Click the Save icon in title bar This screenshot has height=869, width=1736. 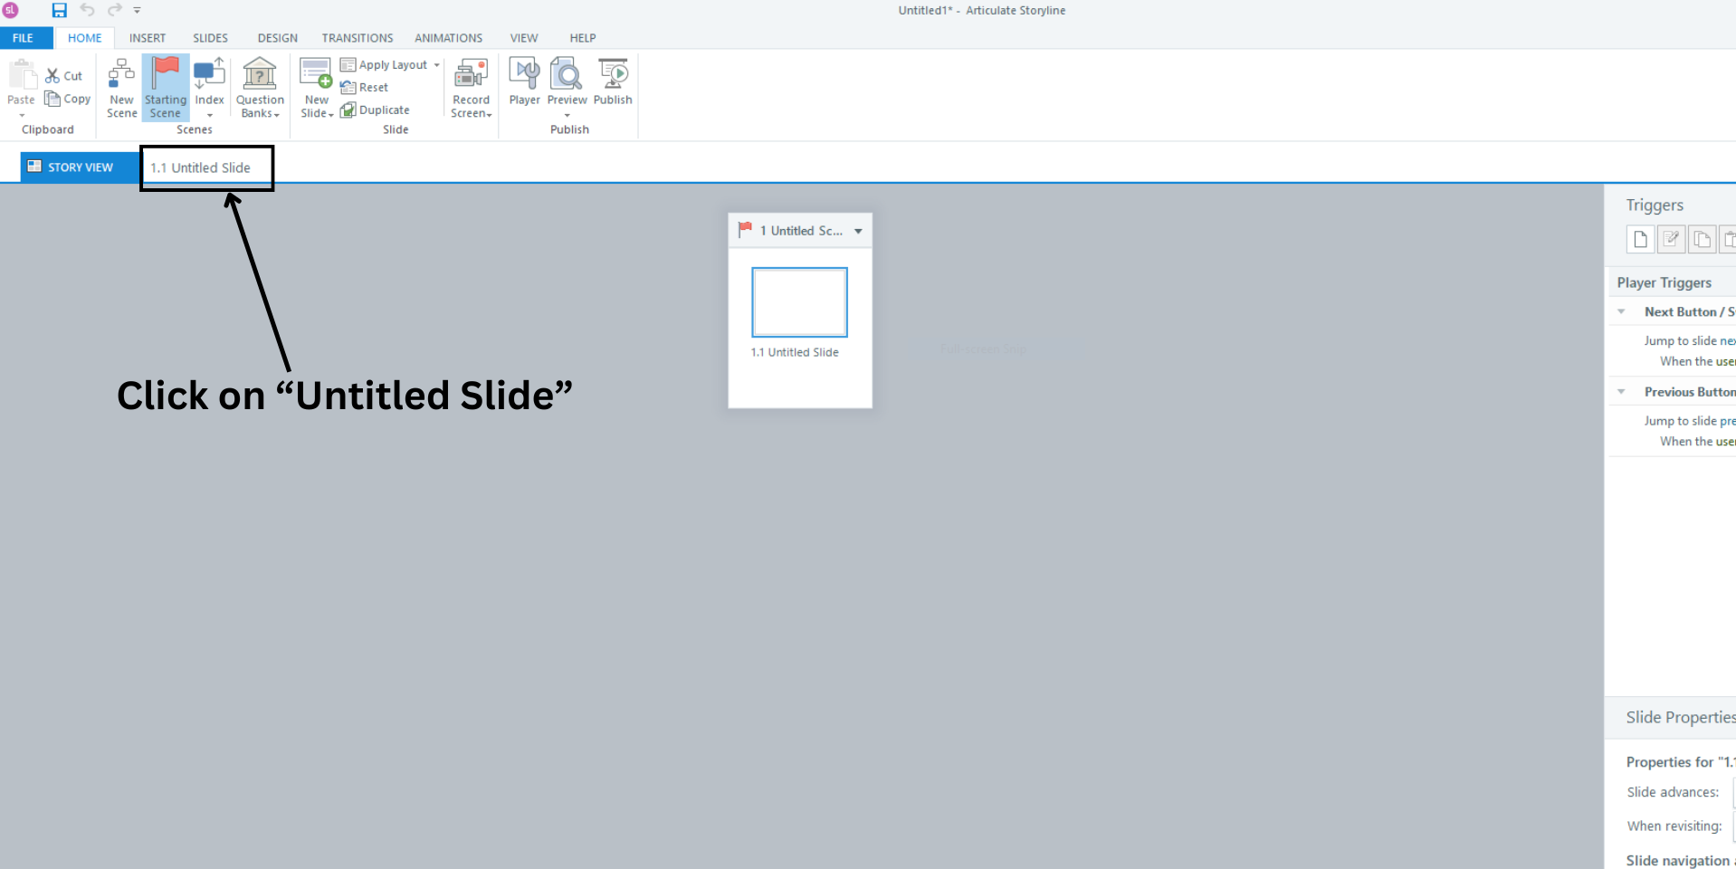59,10
